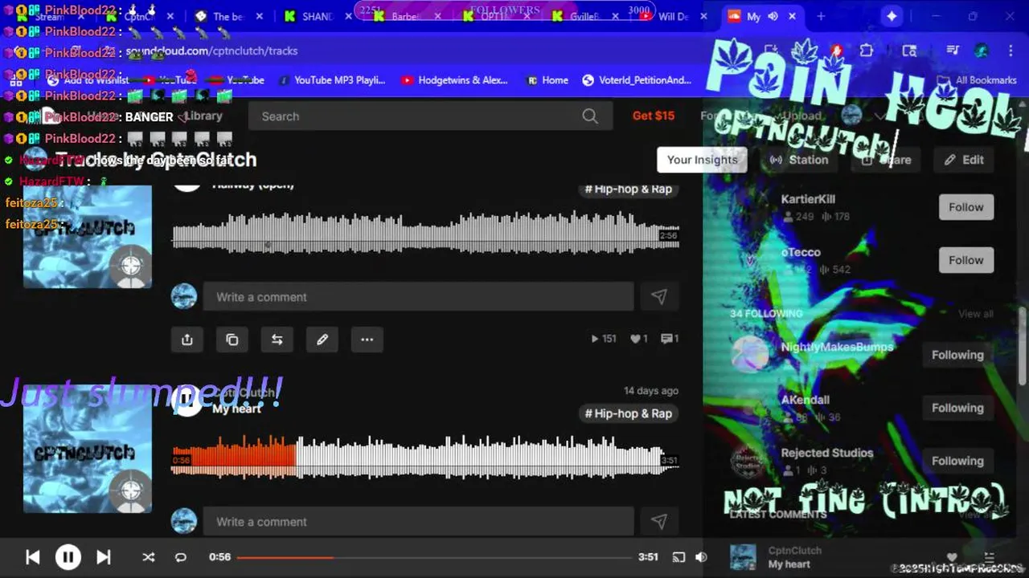Switch to the Gville browser tab
This screenshot has width=1029, height=578.
[584, 16]
